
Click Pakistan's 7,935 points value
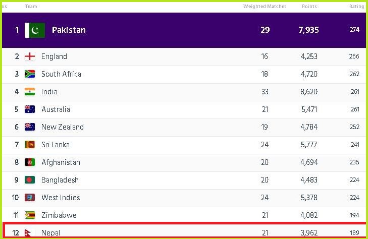click(x=308, y=30)
